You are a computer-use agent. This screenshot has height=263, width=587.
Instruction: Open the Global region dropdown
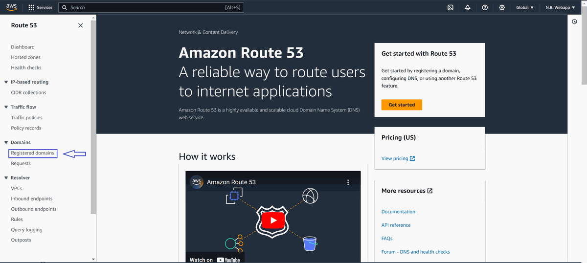(525, 8)
